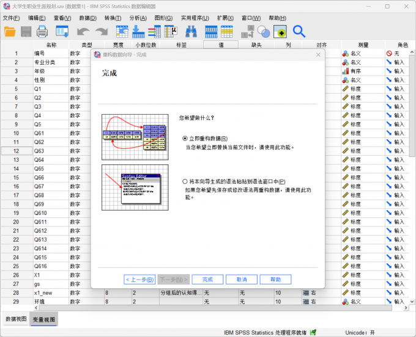
Task: Click the 完成 button in wizard
Action: 207,280
